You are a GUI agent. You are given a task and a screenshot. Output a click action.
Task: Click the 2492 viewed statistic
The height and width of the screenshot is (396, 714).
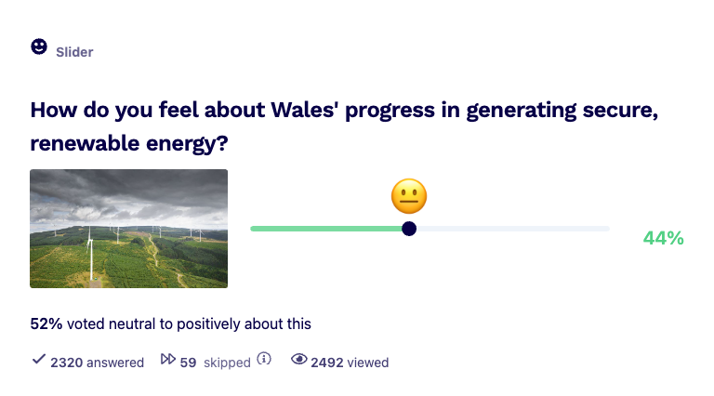(350, 363)
